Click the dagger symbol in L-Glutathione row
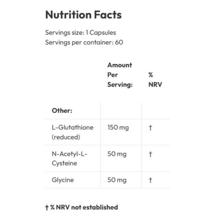This screenshot has width=217, height=217. pos(150,127)
